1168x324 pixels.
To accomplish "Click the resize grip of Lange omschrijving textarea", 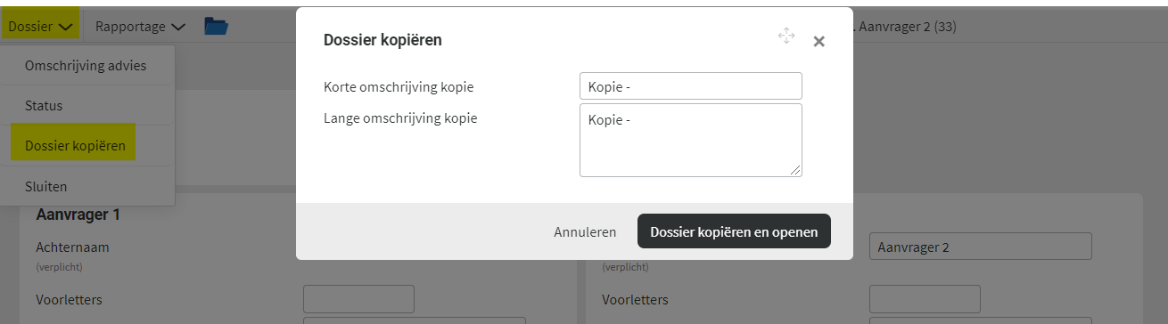I will pos(795,170).
